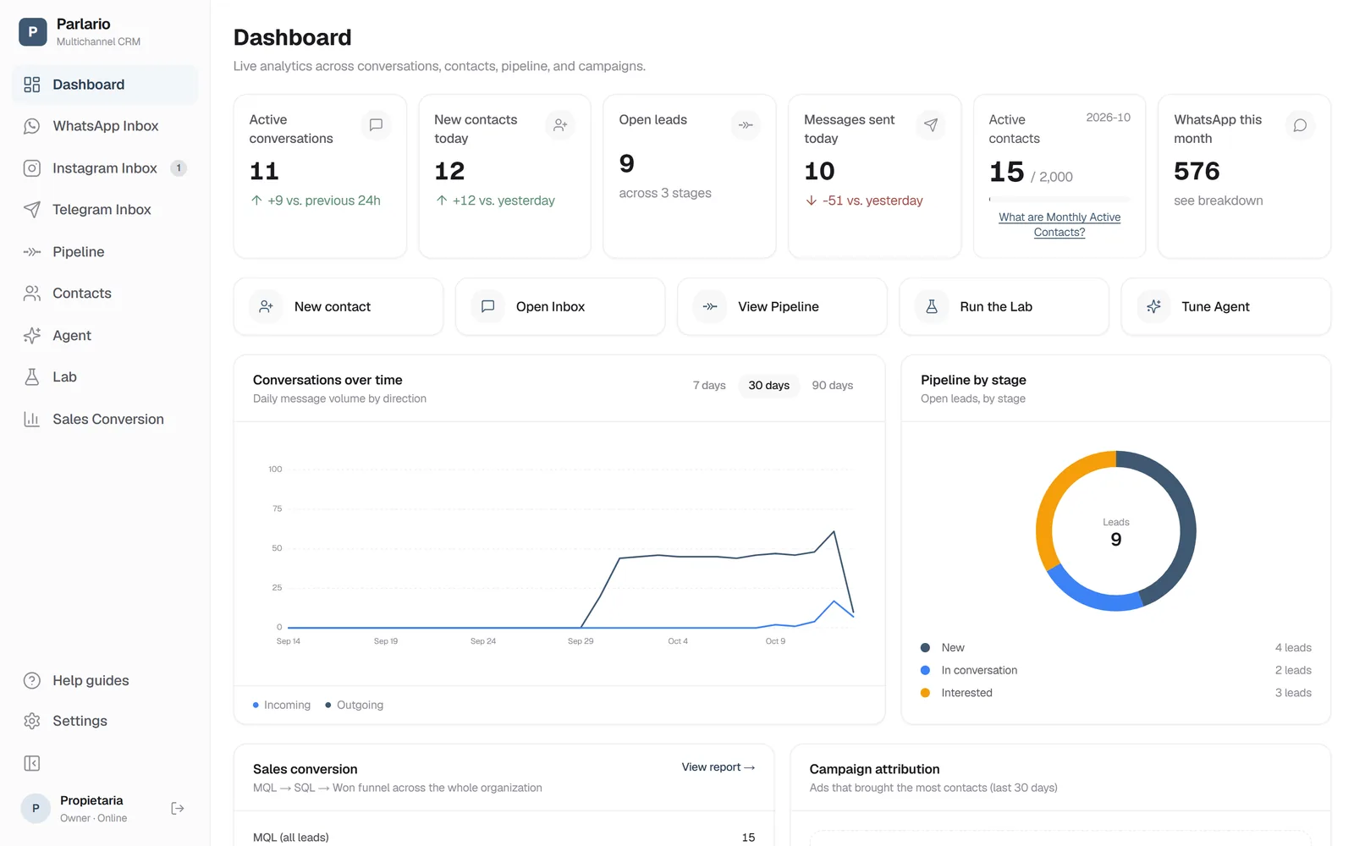The height and width of the screenshot is (846, 1354).
Task: Click the Settings gear icon
Action: [32, 722]
